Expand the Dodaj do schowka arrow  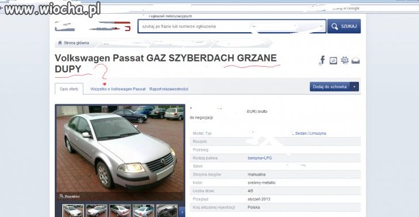click(354, 87)
